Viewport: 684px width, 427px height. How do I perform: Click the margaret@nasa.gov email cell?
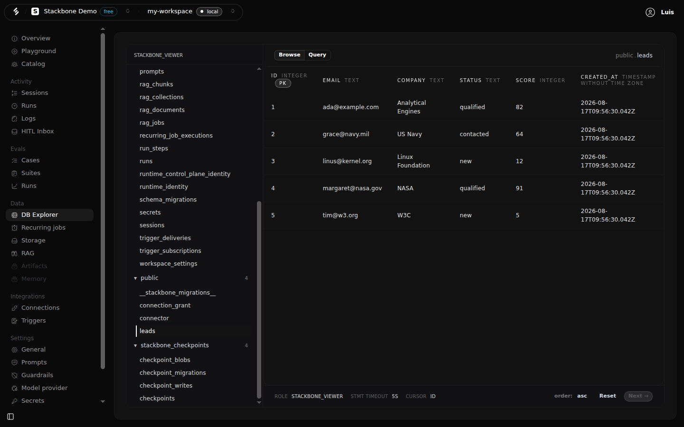pos(352,188)
